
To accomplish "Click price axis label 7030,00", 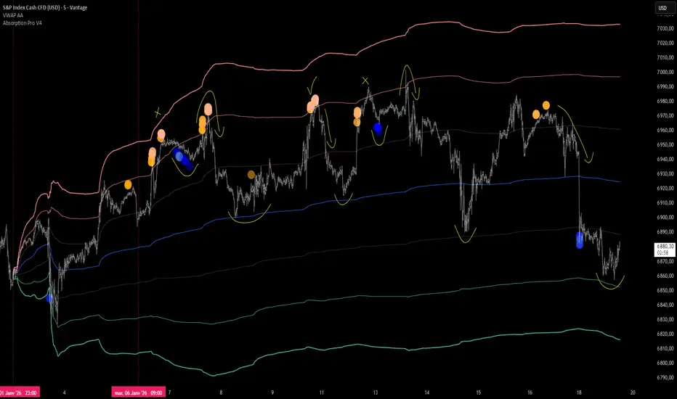I will point(665,28).
